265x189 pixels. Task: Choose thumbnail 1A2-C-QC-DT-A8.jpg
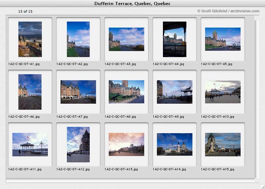pos(126,92)
